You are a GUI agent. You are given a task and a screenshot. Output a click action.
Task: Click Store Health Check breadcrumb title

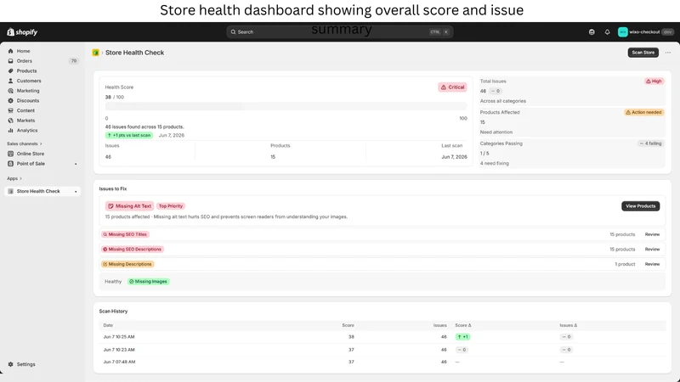(134, 53)
